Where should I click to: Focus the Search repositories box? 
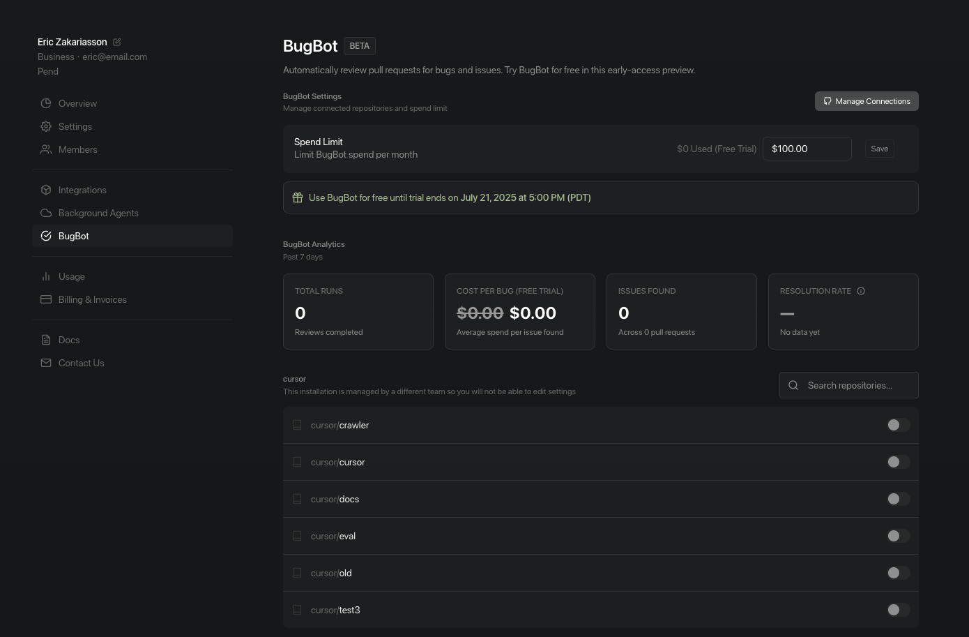[x=849, y=385]
